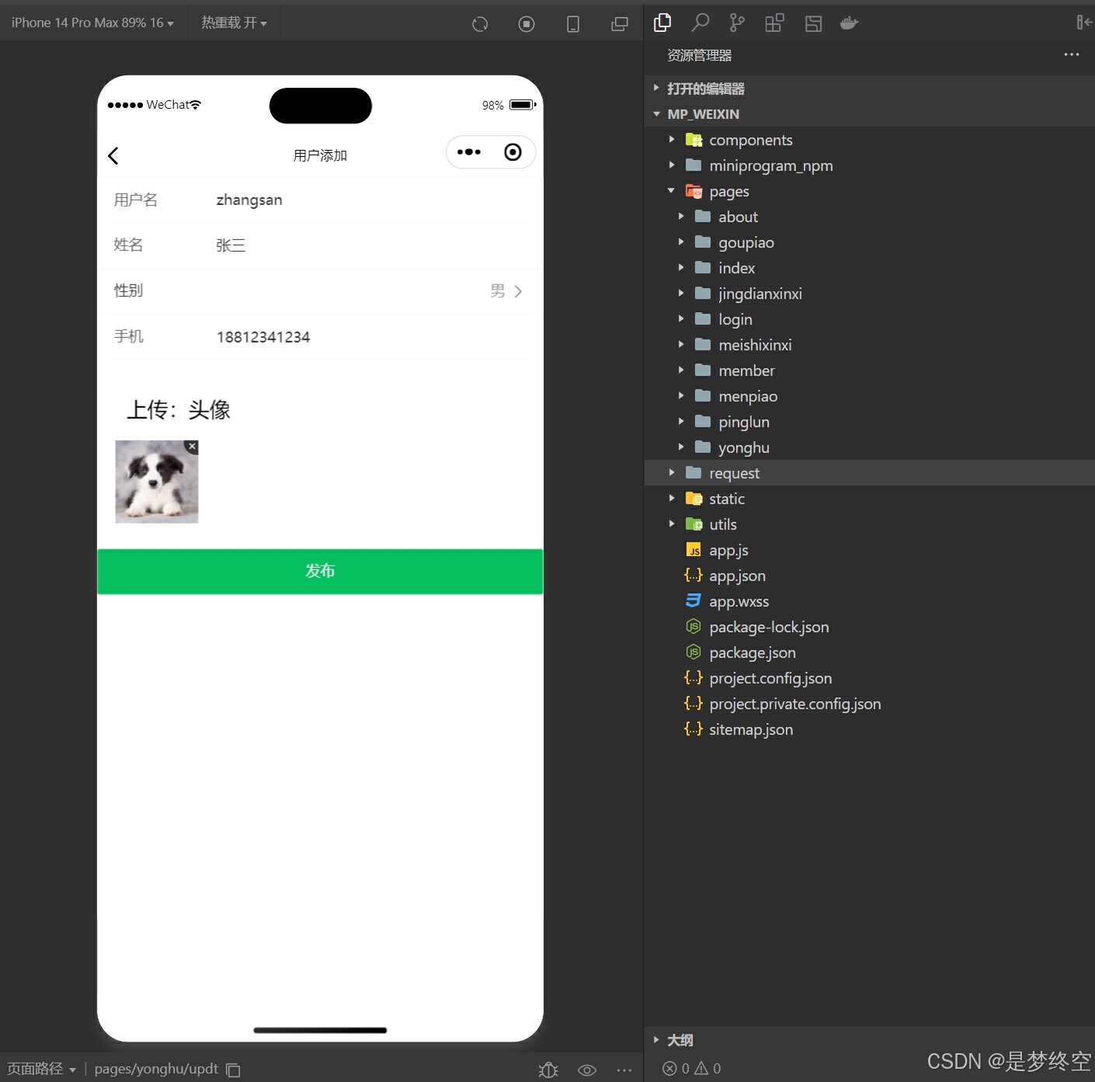Click the collapse sidebar icon at top right
This screenshot has height=1082, width=1095.
coord(1083,23)
